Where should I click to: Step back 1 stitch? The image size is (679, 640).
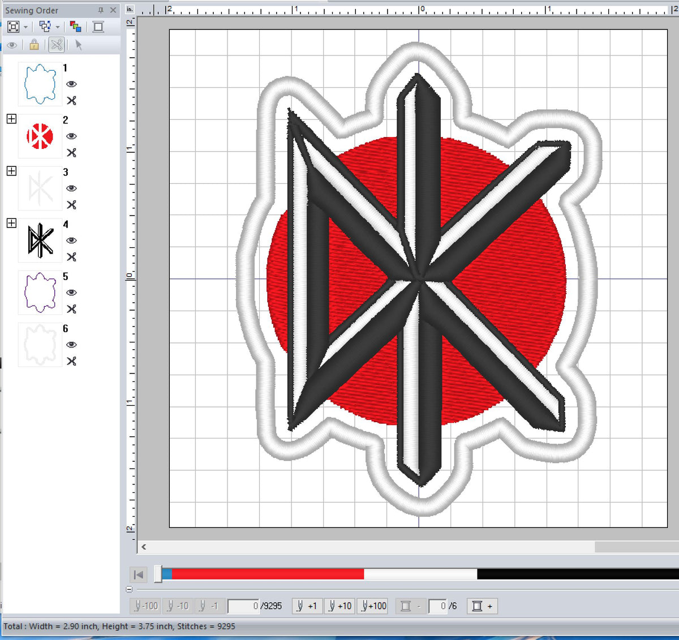[209, 606]
